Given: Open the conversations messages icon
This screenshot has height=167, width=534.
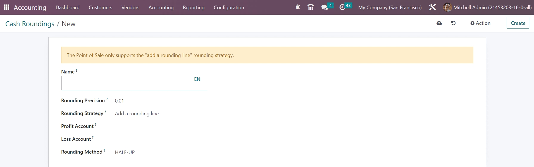Looking at the screenshot, I should tap(325, 7).
